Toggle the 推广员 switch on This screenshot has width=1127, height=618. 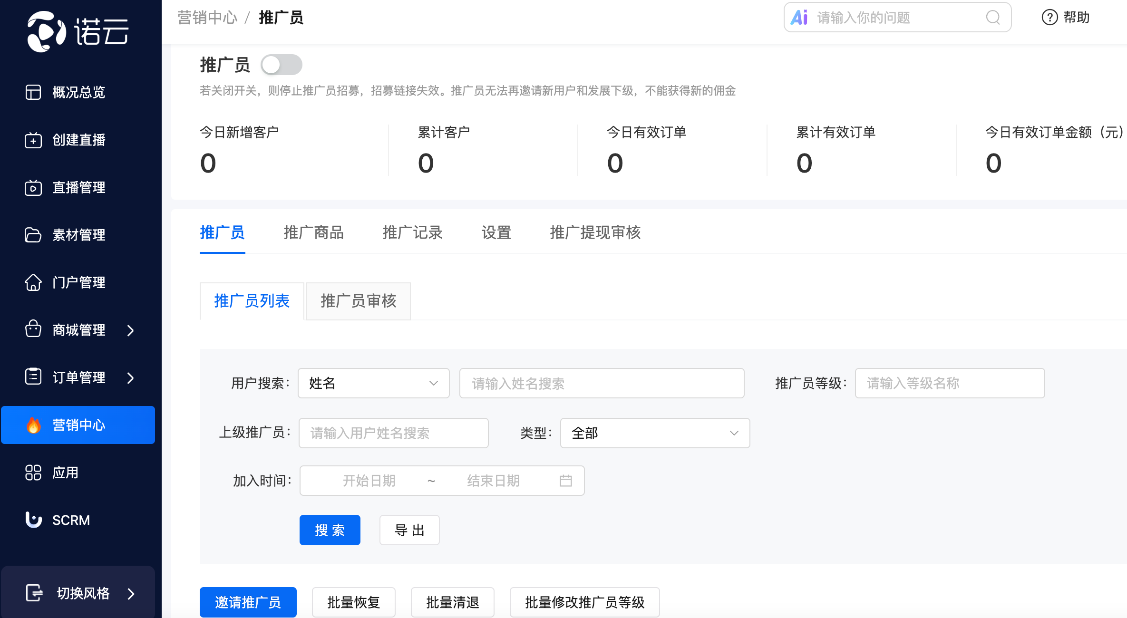pos(282,65)
